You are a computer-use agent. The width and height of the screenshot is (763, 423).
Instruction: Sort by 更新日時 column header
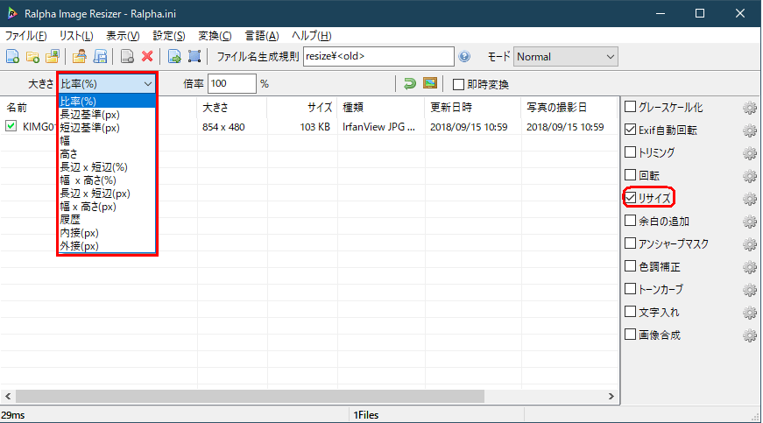point(473,108)
